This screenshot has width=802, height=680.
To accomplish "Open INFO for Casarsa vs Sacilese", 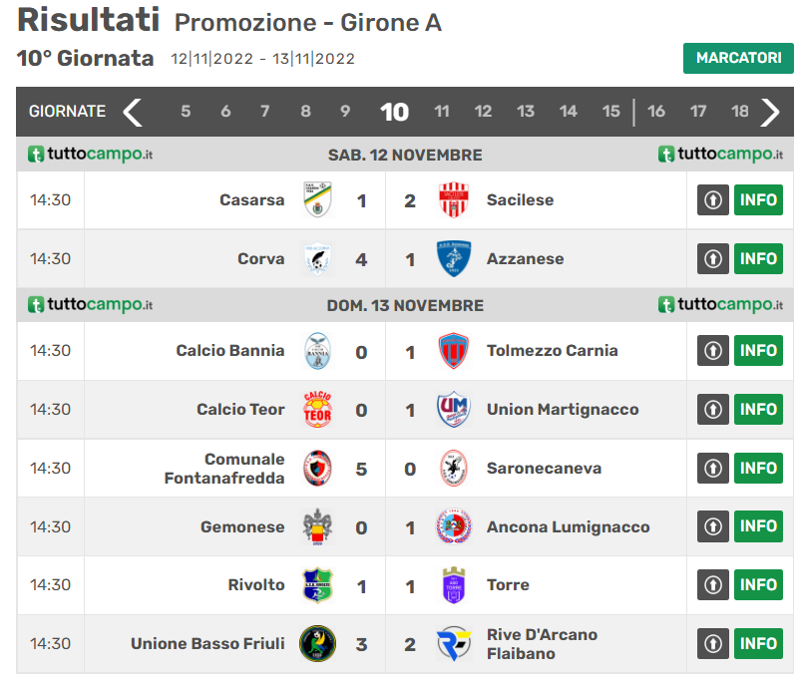I will [758, 200].
